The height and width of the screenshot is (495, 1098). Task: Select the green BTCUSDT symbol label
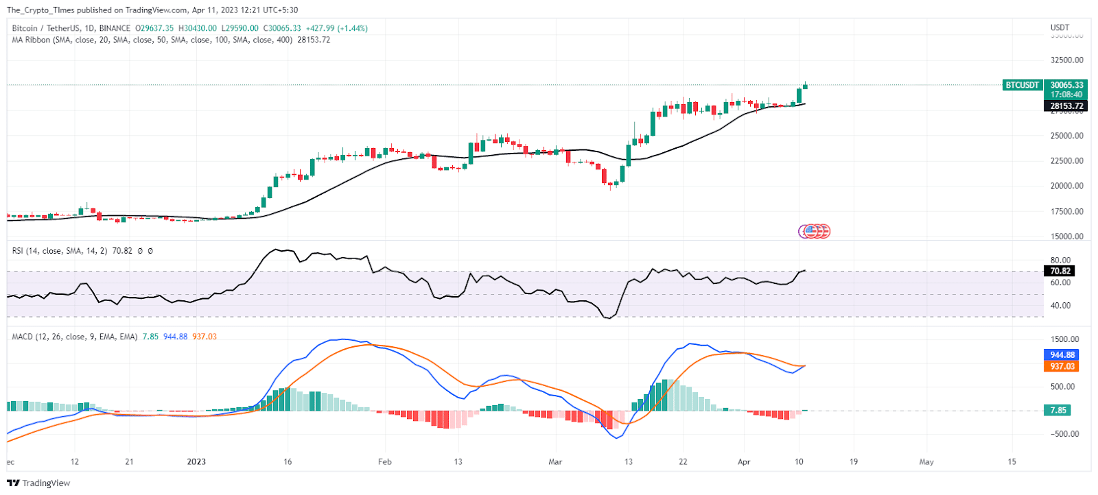(x=1023, y=85)
